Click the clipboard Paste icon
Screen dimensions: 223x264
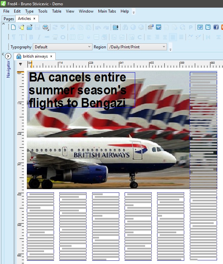pos(88,27)
